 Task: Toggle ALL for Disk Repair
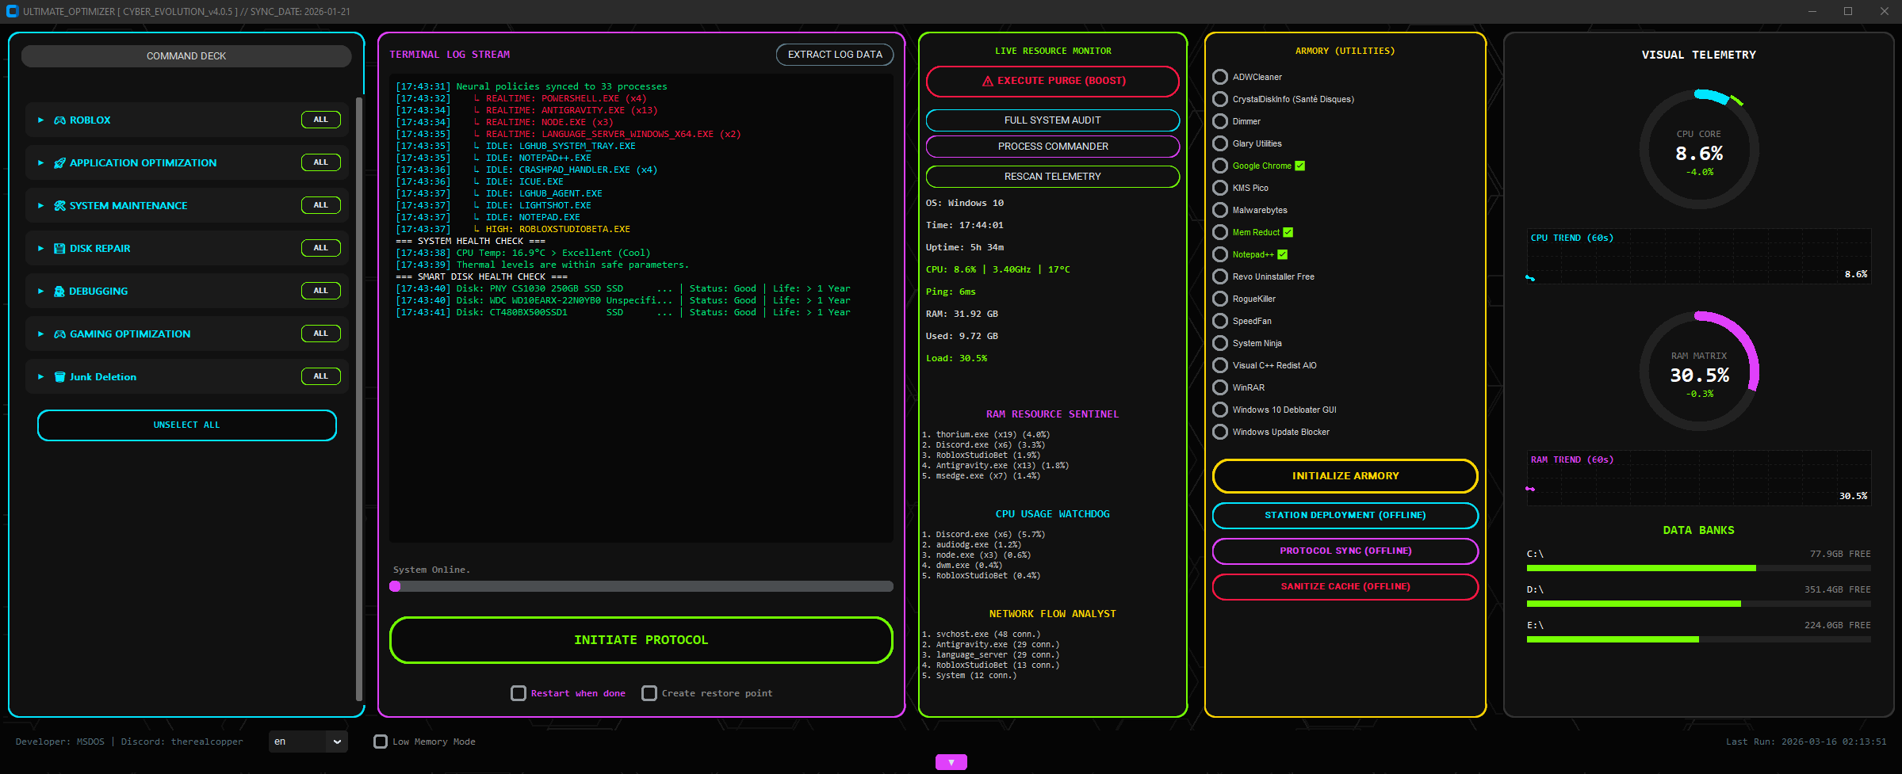coord(320,248)
